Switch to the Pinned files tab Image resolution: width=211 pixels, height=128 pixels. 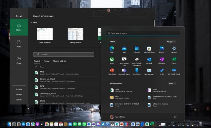pos(46,61)
